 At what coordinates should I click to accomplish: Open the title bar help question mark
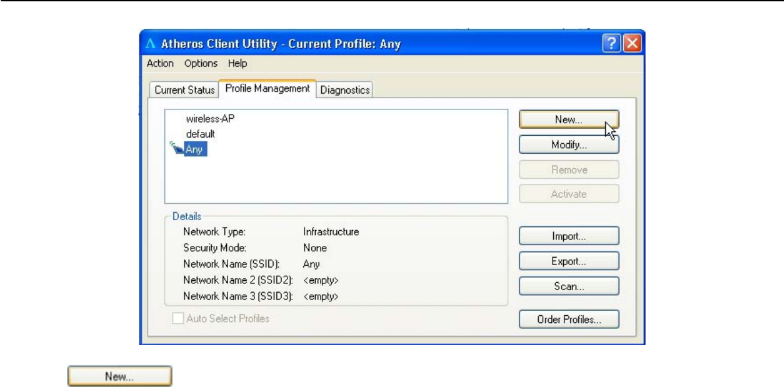click(611, 44)
